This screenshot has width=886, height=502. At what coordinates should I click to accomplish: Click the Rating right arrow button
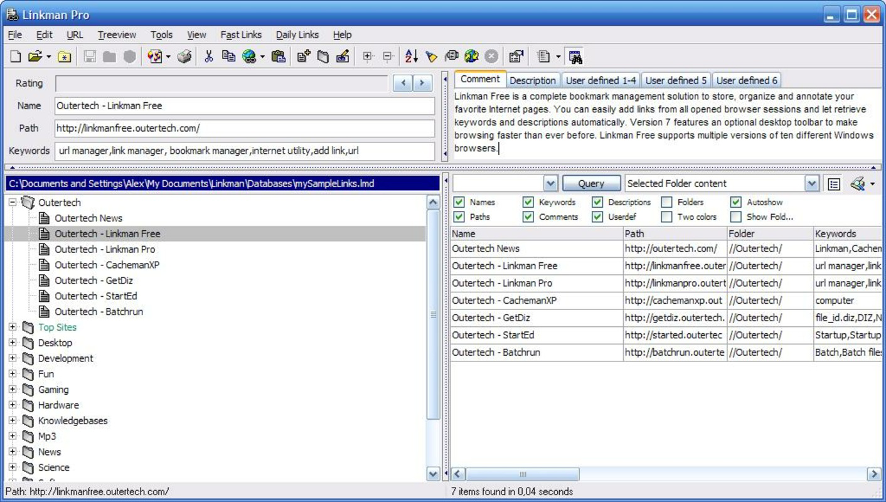pos(422,83)
